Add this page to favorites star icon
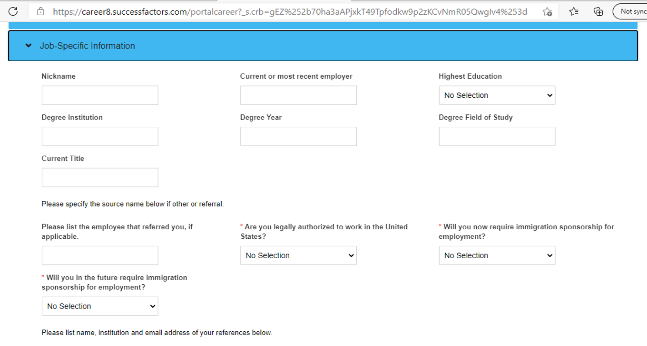 pyautogui.click(x=547, y=11)
